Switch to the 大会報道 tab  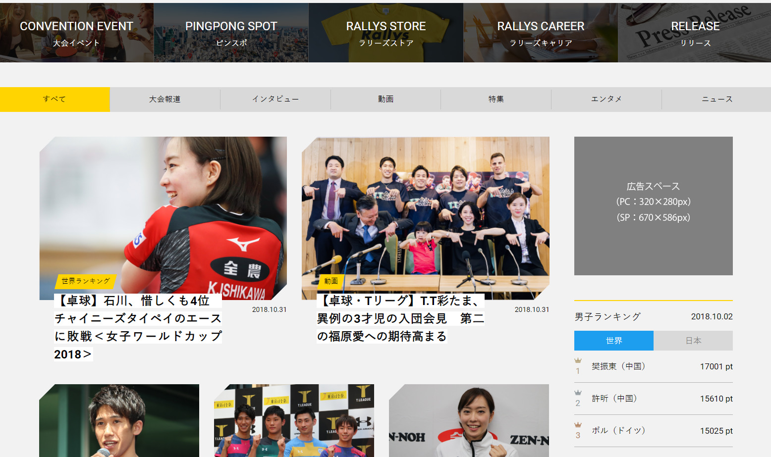tap(165, 99)
